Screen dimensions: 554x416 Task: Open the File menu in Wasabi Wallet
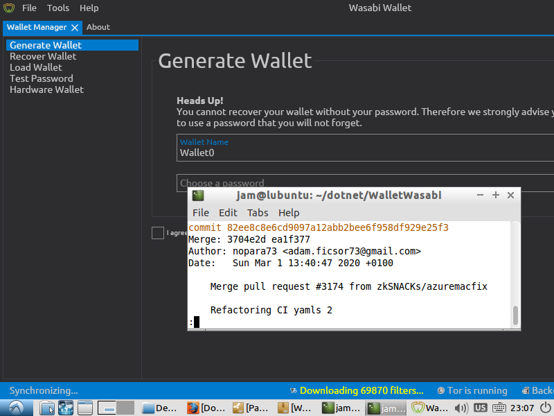coord(29,8)
